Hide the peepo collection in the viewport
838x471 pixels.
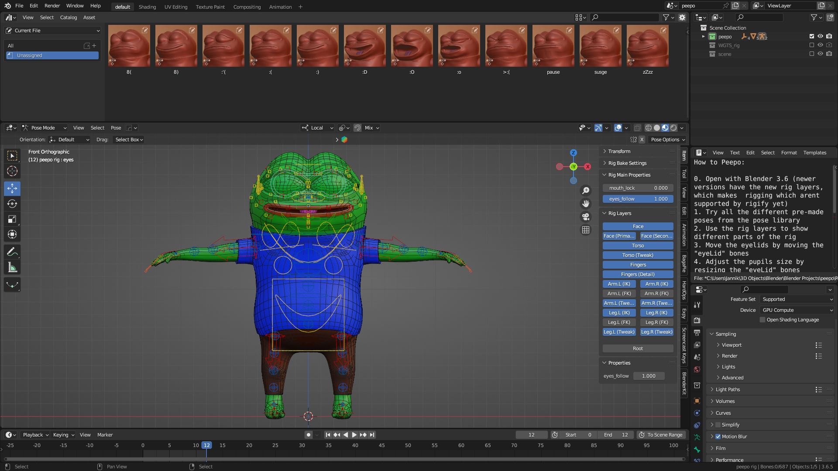tap(820, 37)
